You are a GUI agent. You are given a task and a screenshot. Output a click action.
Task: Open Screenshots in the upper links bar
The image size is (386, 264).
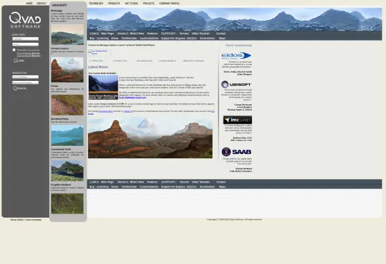pos(207,39)
